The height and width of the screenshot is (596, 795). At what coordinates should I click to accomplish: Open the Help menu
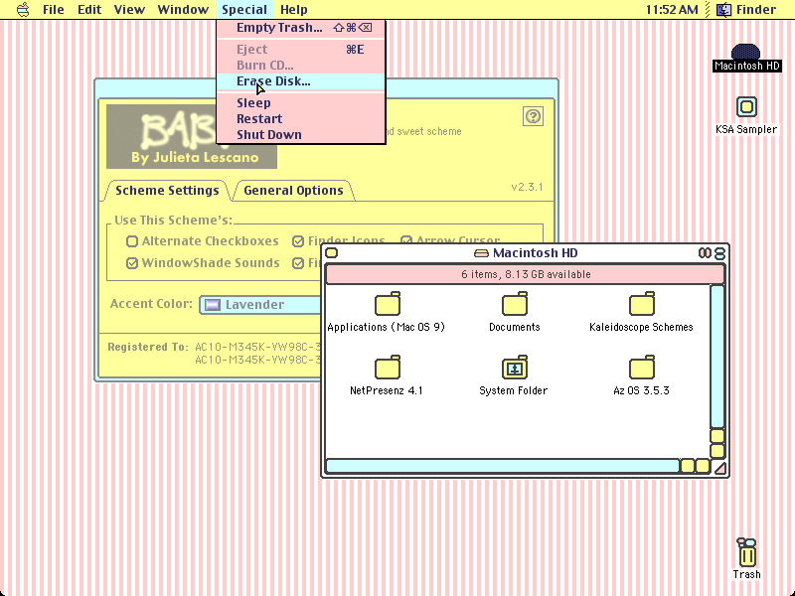pos(293,10)
